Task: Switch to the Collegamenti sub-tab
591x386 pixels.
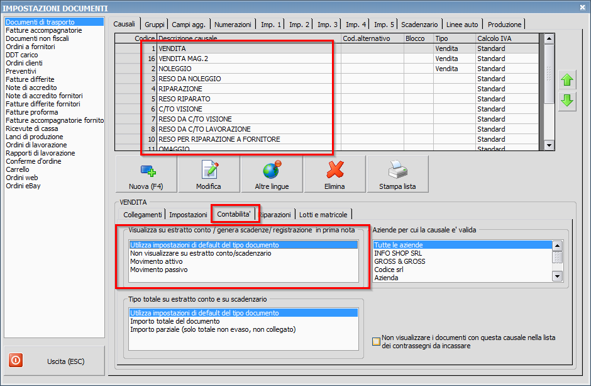Action: point(142,215)
